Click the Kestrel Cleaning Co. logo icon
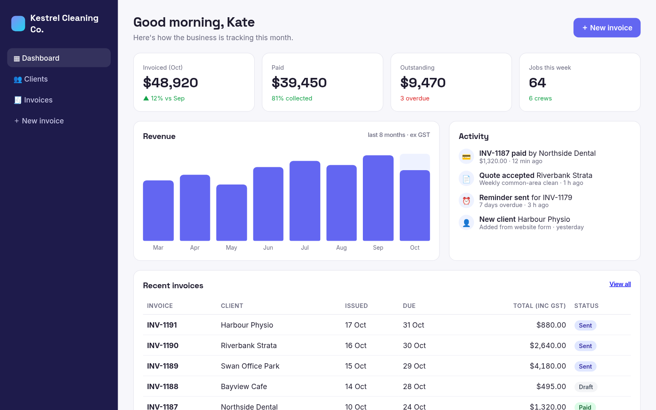The height and width of the screenshot is (410, 656). (18, 24)
